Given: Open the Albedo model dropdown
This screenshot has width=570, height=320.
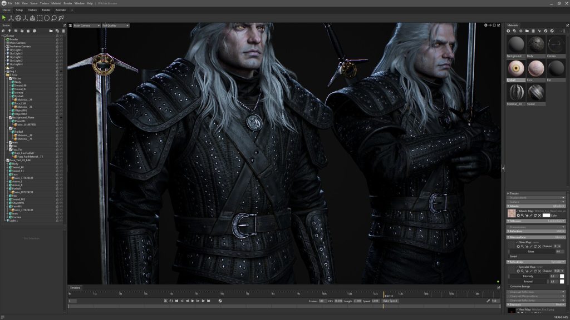Looking at the screenshot, I should pos(558,206).
